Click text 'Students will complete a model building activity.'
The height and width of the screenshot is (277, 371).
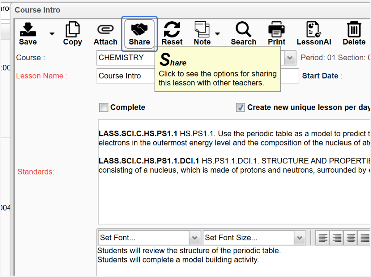tap(178, 260)
